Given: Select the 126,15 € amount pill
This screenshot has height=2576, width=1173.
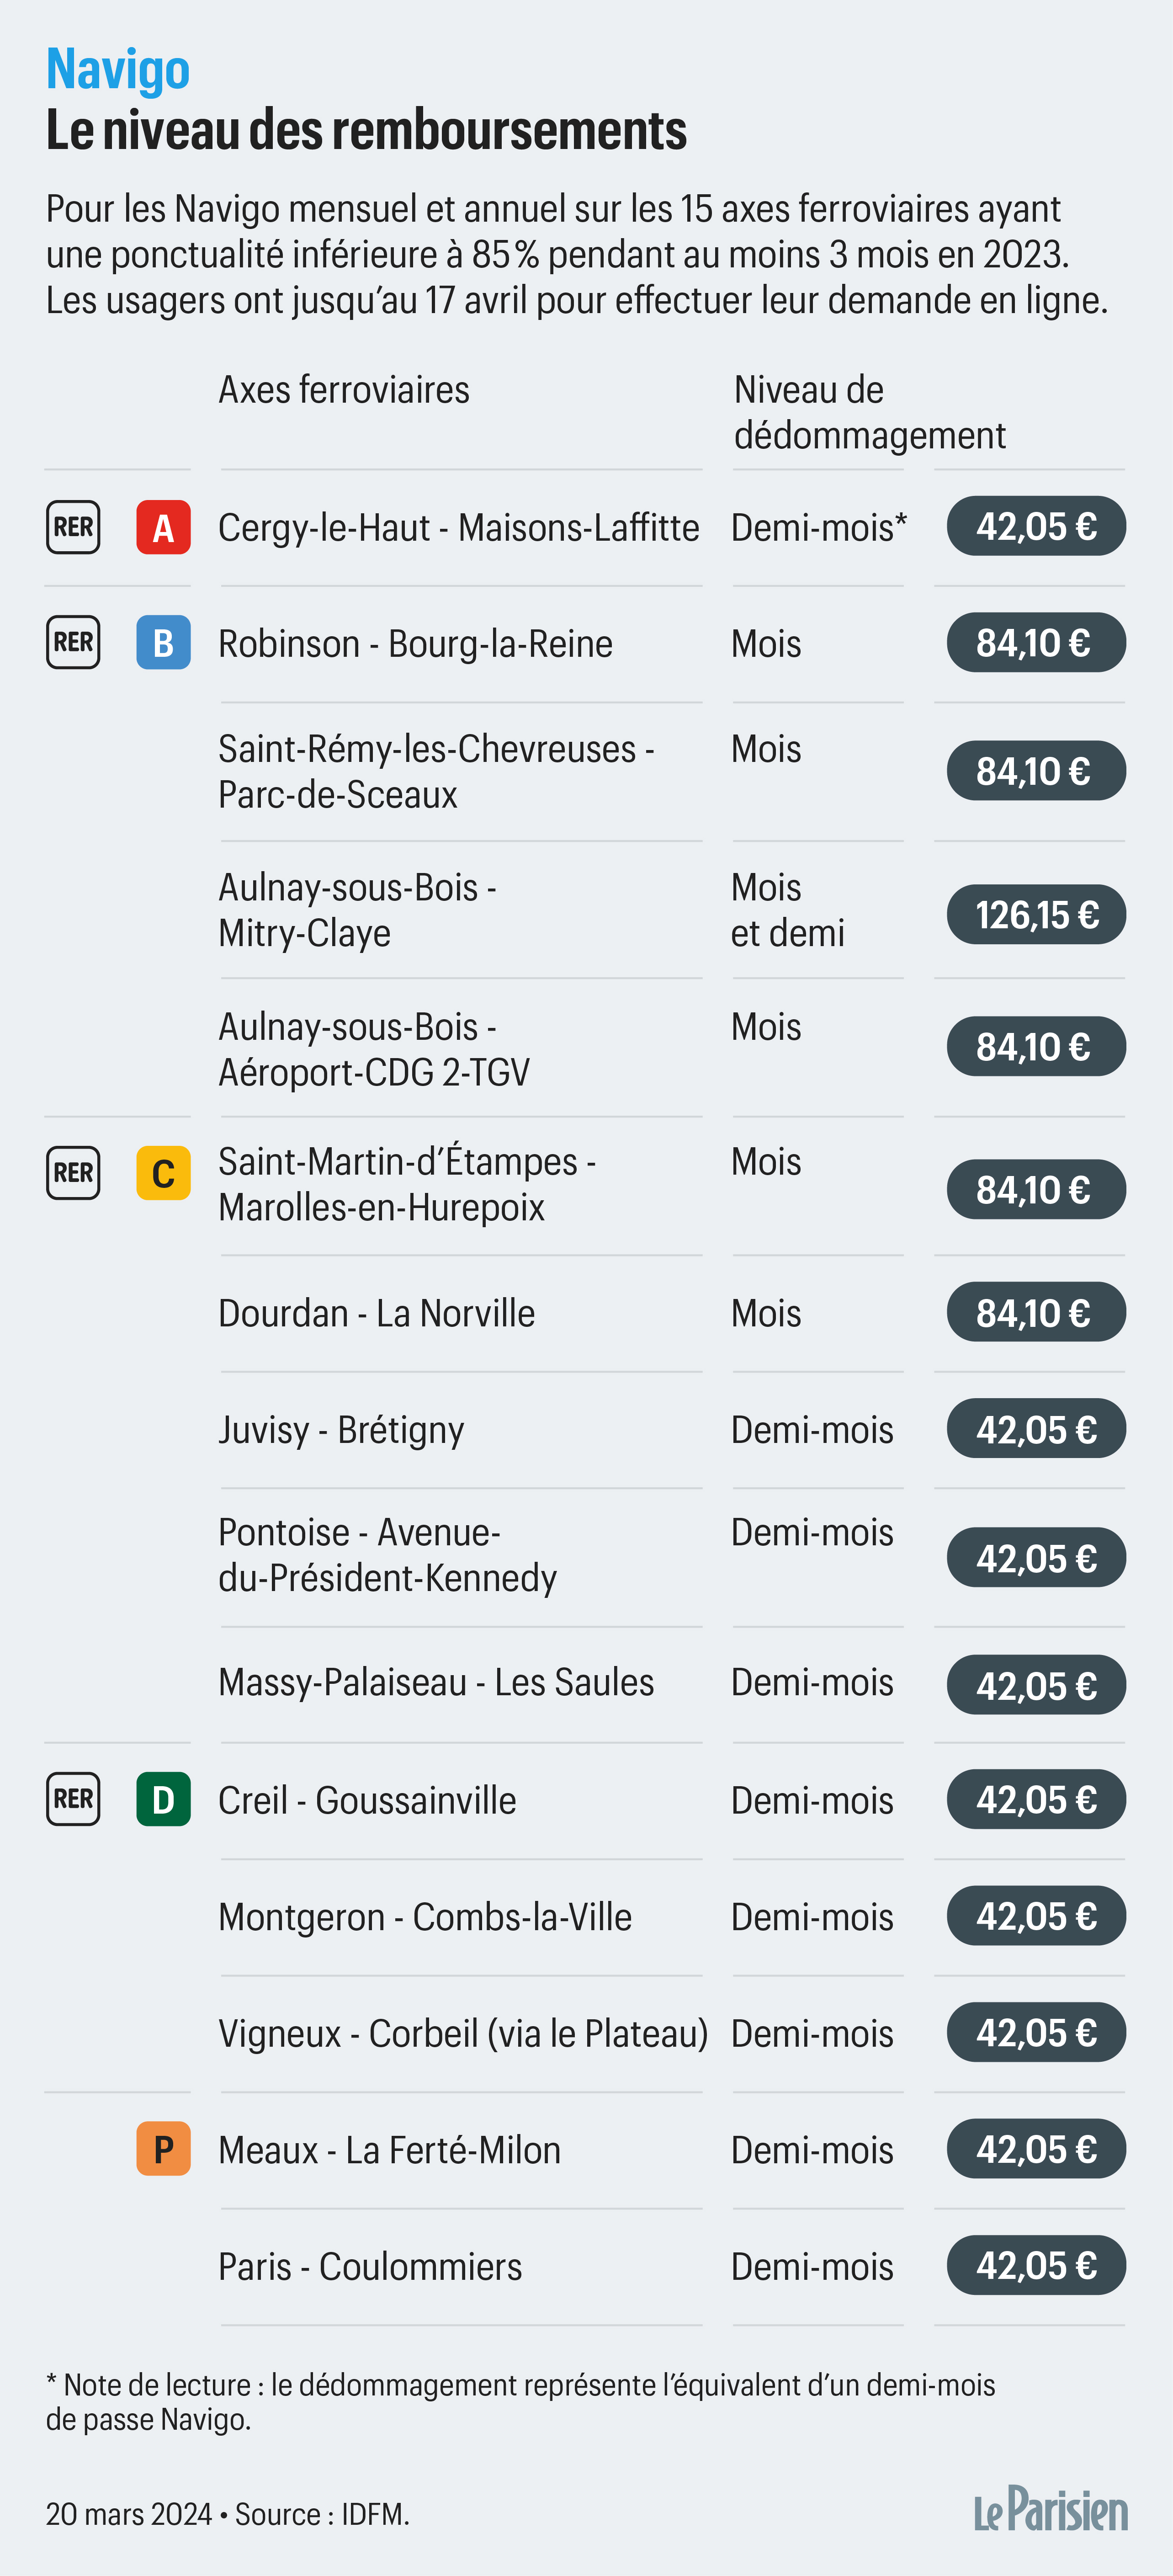Looking at the screenshot, I should tap(1036, 915).
